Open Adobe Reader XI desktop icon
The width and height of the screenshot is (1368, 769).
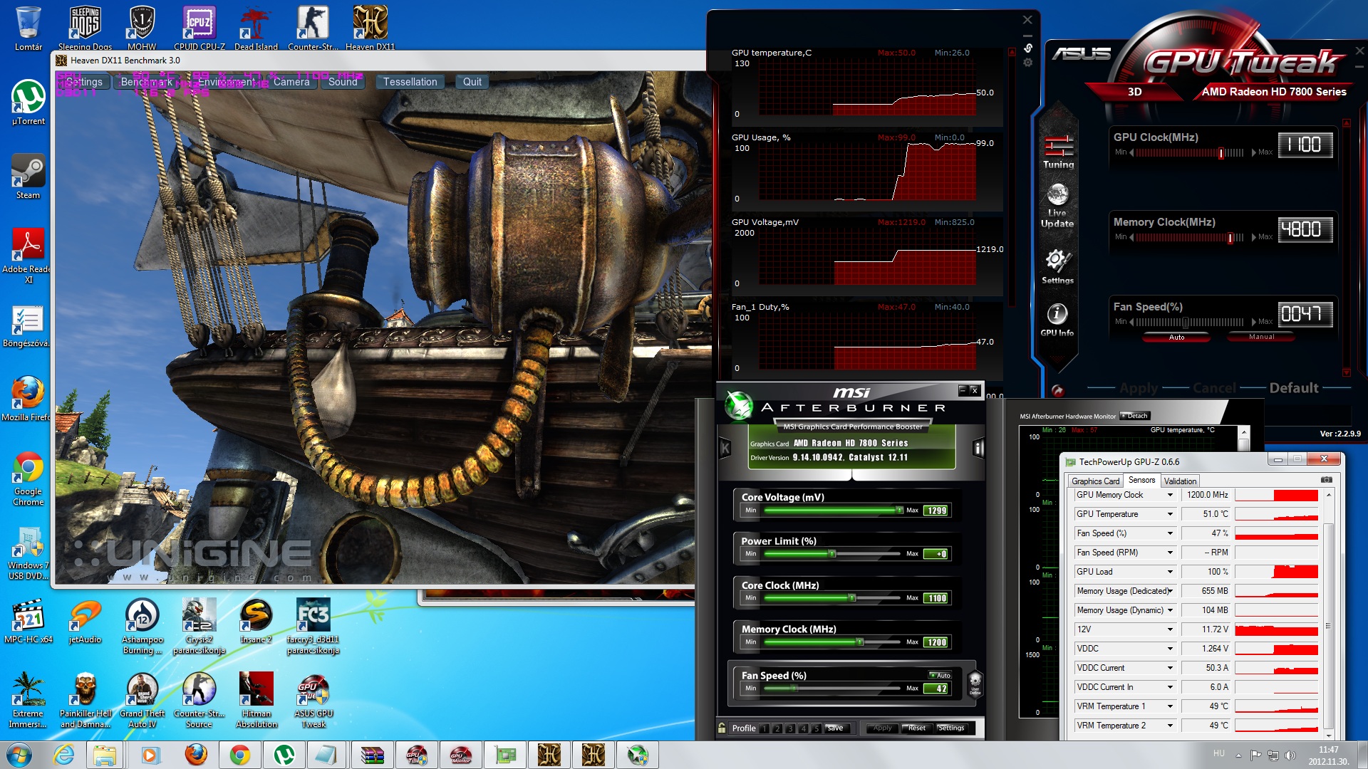click(28, 256)
